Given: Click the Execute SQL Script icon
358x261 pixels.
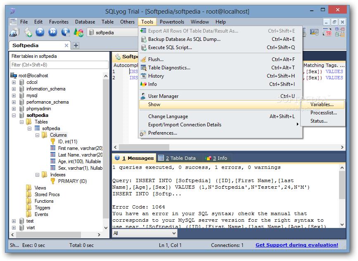Looking at the screenshot, I should 143,47.
